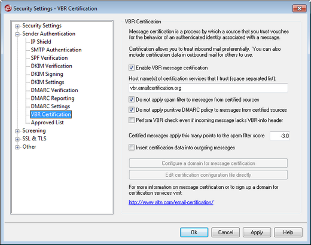Enable Perform VBR check without VBR-info header
Screen dimensions: 311x245
point(132,120)
